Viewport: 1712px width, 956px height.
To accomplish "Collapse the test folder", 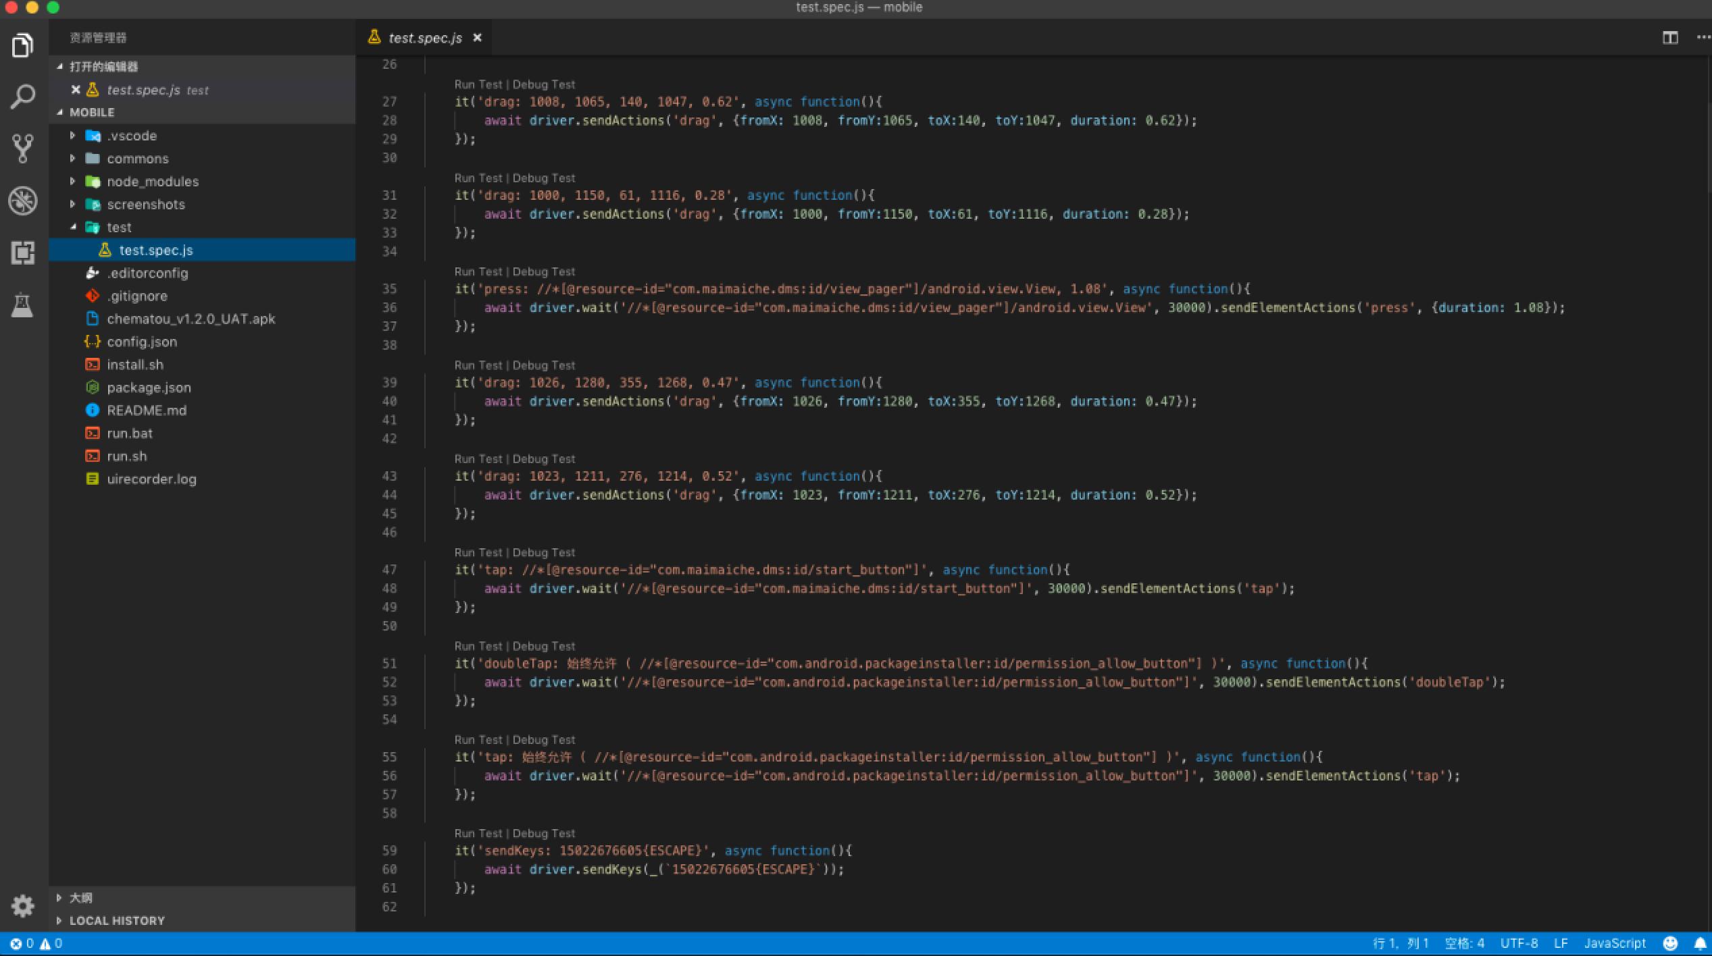I will (x=72, y=228).
